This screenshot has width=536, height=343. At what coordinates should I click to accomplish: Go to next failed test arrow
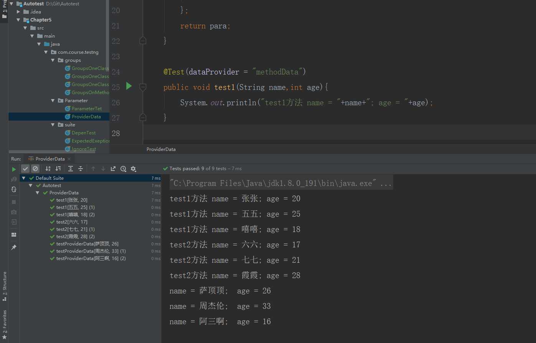tap(103, 169)
